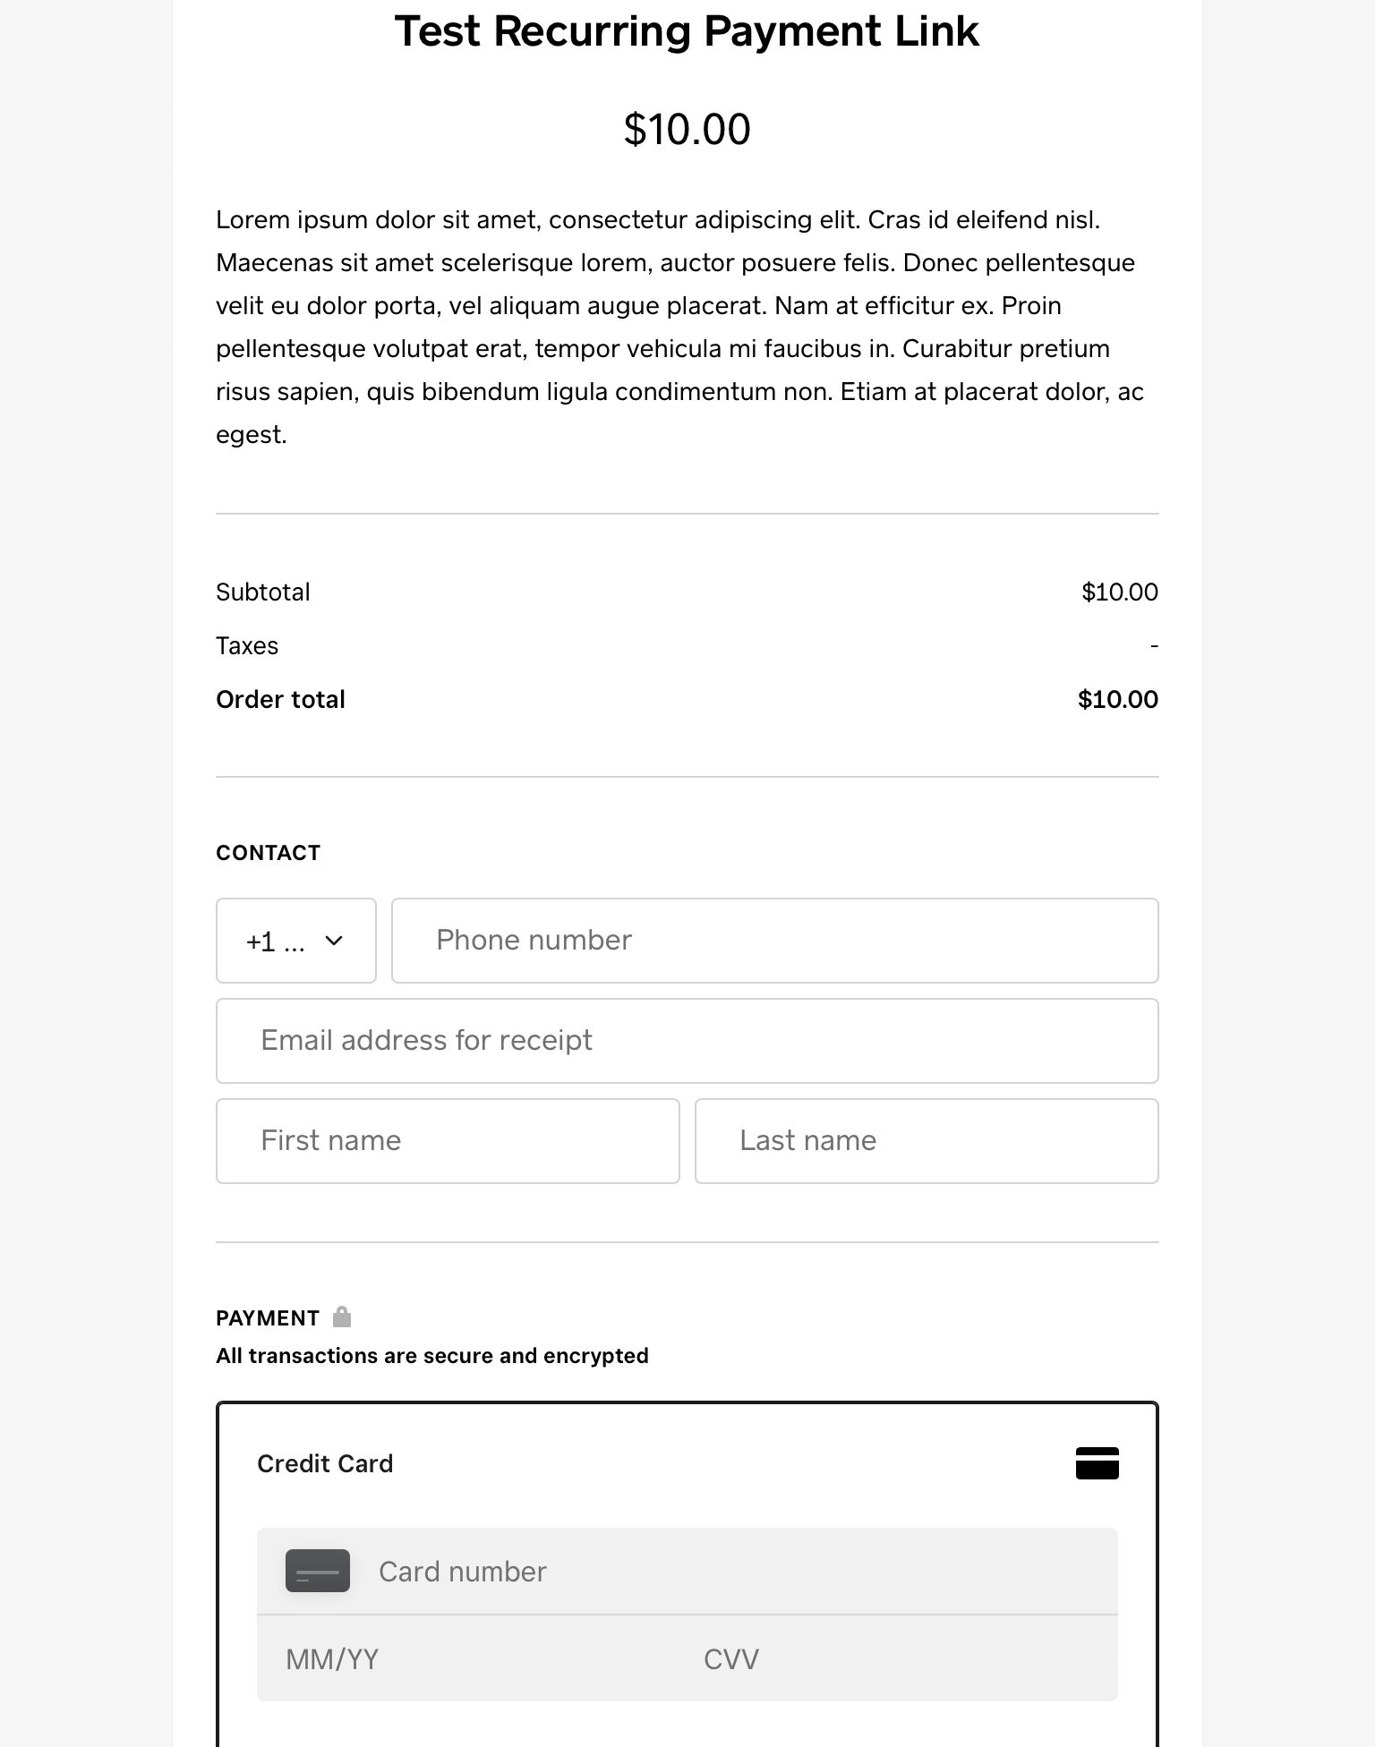Screen dimensions: 1375x1747
Task: Click the Taxes label
Action: pos(247,645)
